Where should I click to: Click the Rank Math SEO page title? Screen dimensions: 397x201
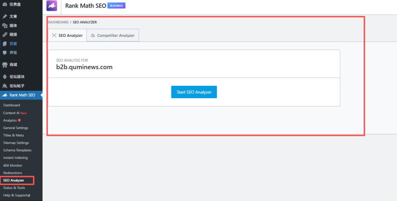tap(86, 5)
